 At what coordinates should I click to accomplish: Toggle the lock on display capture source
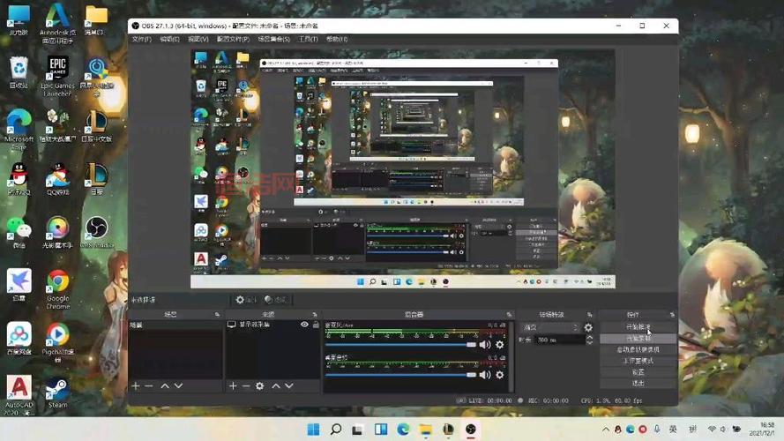pyautogui.click(x=316, y=325)
